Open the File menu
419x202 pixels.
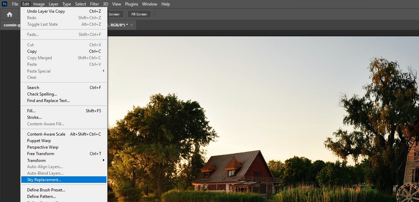pos(15,4)
